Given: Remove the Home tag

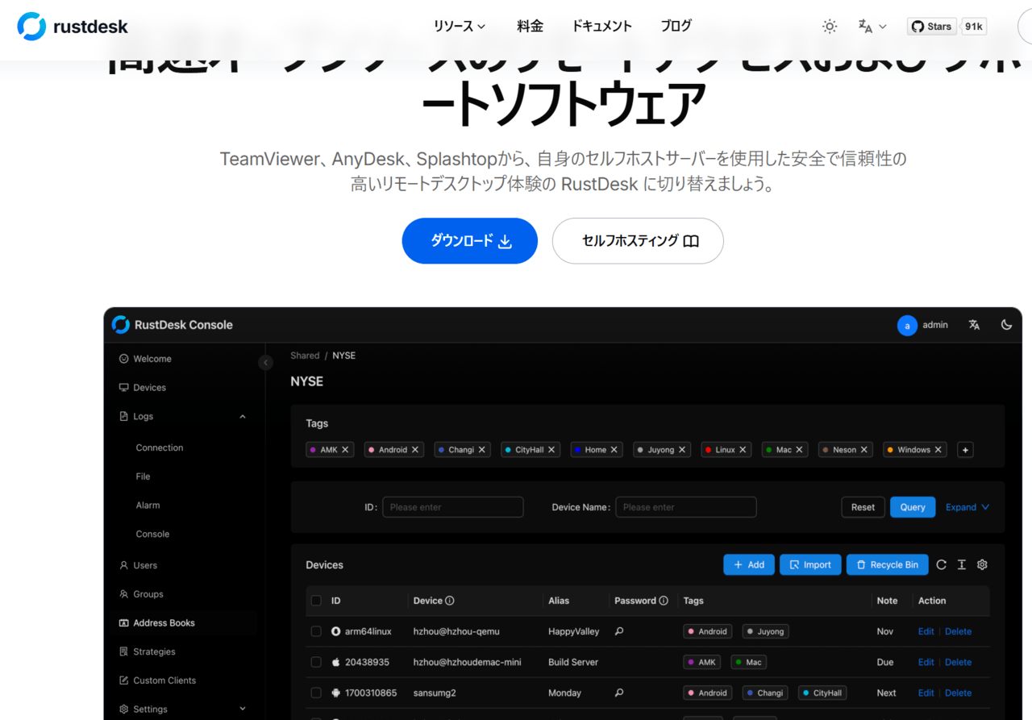Looking at the screenshot, I should click(614, 450).
